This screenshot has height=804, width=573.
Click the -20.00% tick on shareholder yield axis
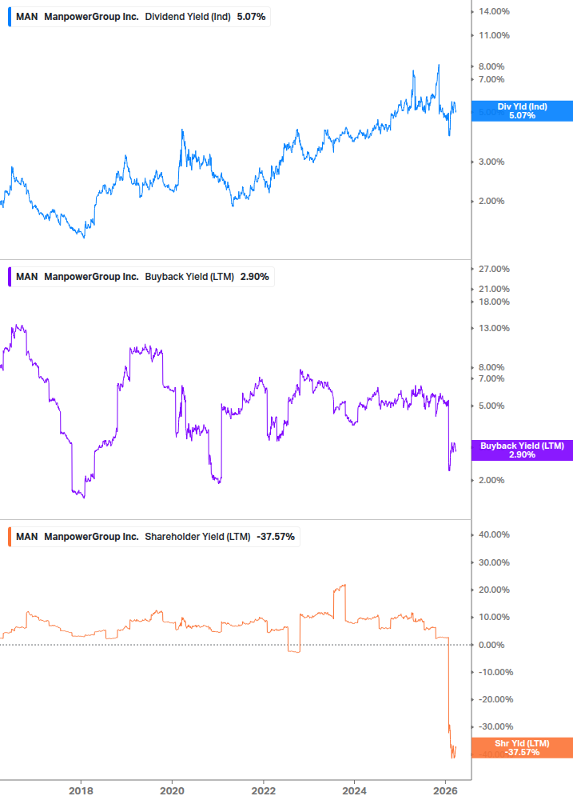pyautogui.click(x=495, y=699)
